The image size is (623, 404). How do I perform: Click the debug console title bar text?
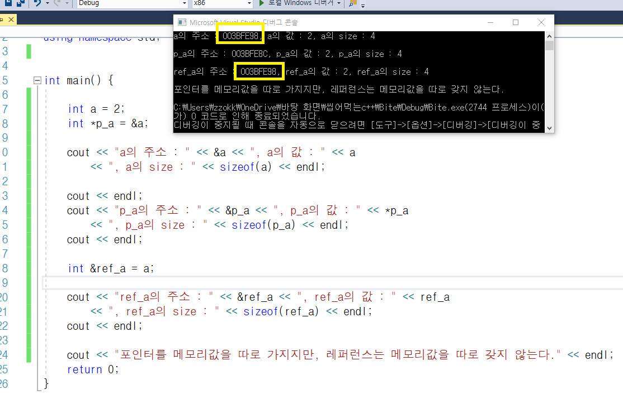pyautogui.click(x=244, y=22)
